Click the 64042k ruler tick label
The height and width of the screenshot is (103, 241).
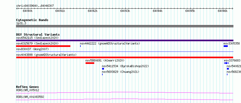pos(93,11)
